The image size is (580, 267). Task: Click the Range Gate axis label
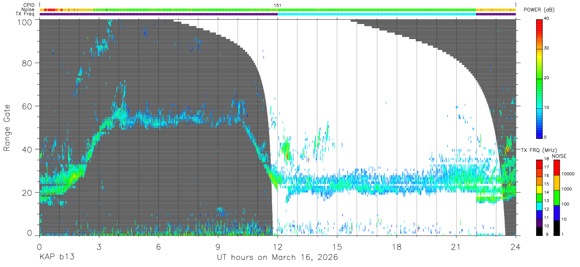coord(7,128)
